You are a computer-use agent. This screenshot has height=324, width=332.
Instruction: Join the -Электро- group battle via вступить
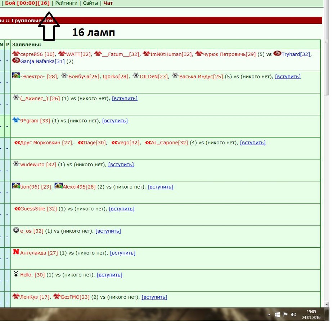click(x=288, y=77)
